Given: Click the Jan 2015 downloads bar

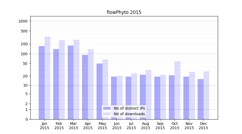Looking at the screenshot, I should [x=48, y=78].
